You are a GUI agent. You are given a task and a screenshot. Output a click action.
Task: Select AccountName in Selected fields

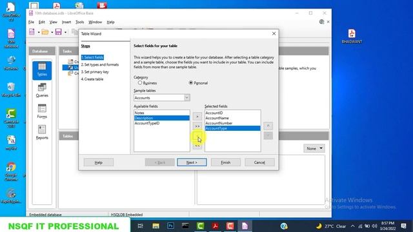232,118
